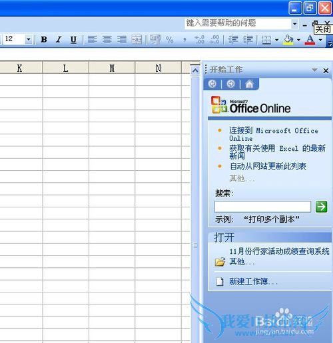Open font size dropdown
This screenshot has height=343, width=333.
pos(29,40)
